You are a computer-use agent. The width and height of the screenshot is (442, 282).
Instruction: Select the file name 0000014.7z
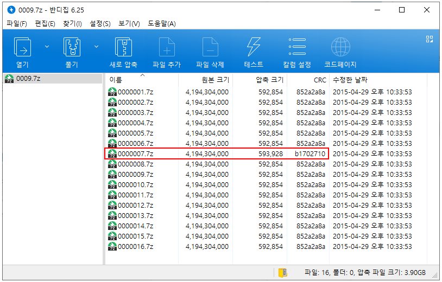[136, 226]
